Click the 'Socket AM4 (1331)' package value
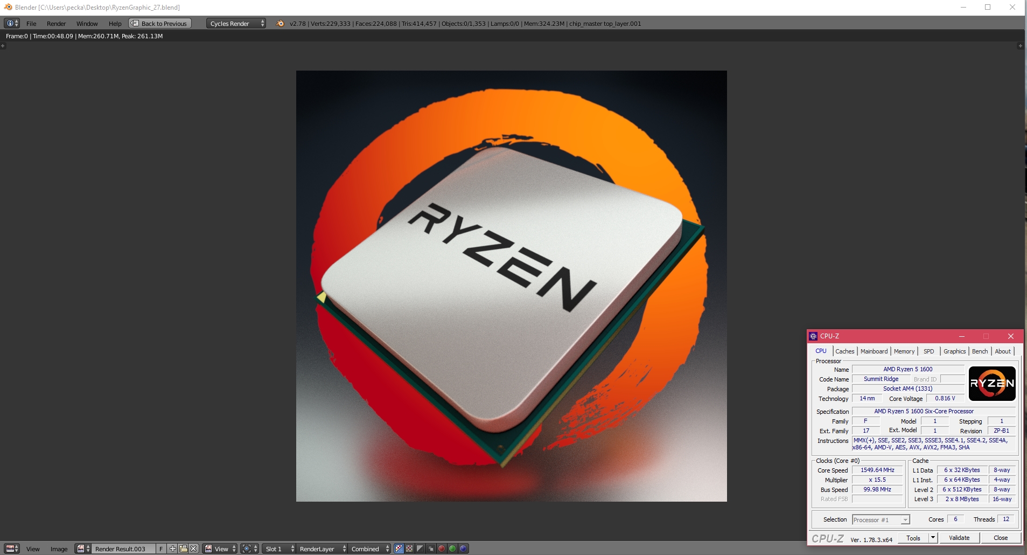This screenshot has height=555, width=1027. coord(908,388)
